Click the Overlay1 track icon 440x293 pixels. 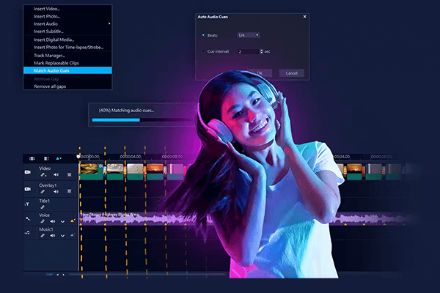(27, 188)
